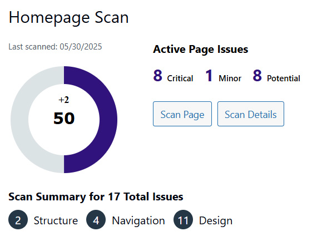332x246 pixels.
Task: Click the Design badge showing 11
Action: (183, 220)
